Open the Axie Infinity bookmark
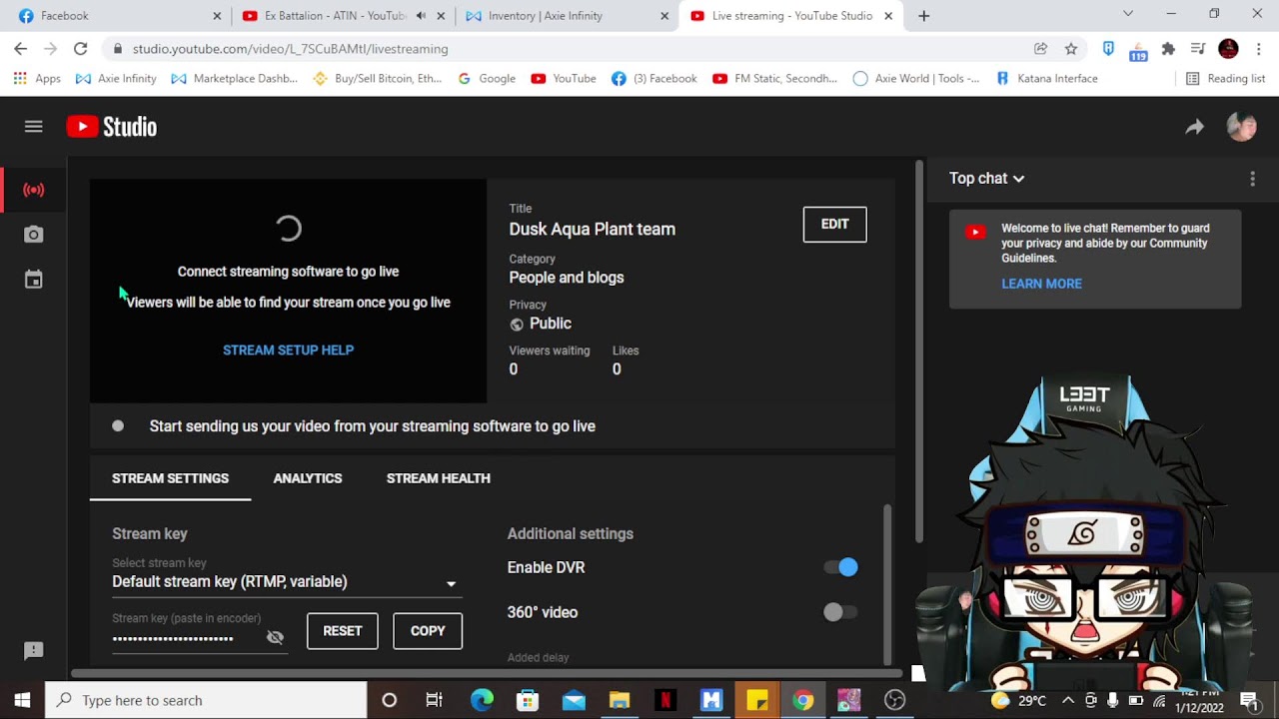 tap(116, 78)
